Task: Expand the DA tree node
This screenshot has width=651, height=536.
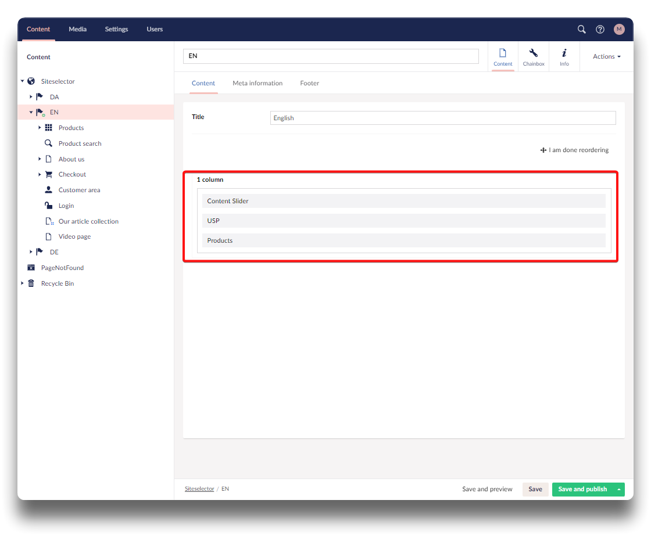Action: coord(31,97)
